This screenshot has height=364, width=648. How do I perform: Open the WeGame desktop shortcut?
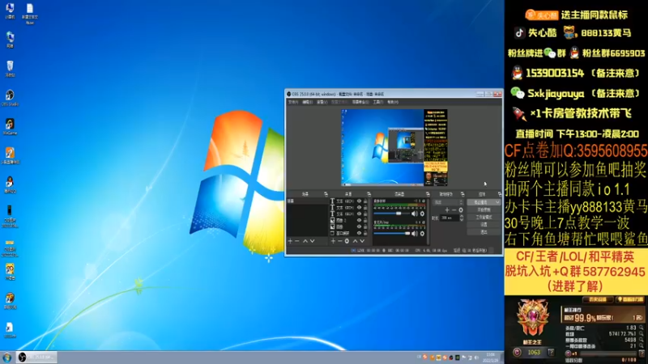10,127
